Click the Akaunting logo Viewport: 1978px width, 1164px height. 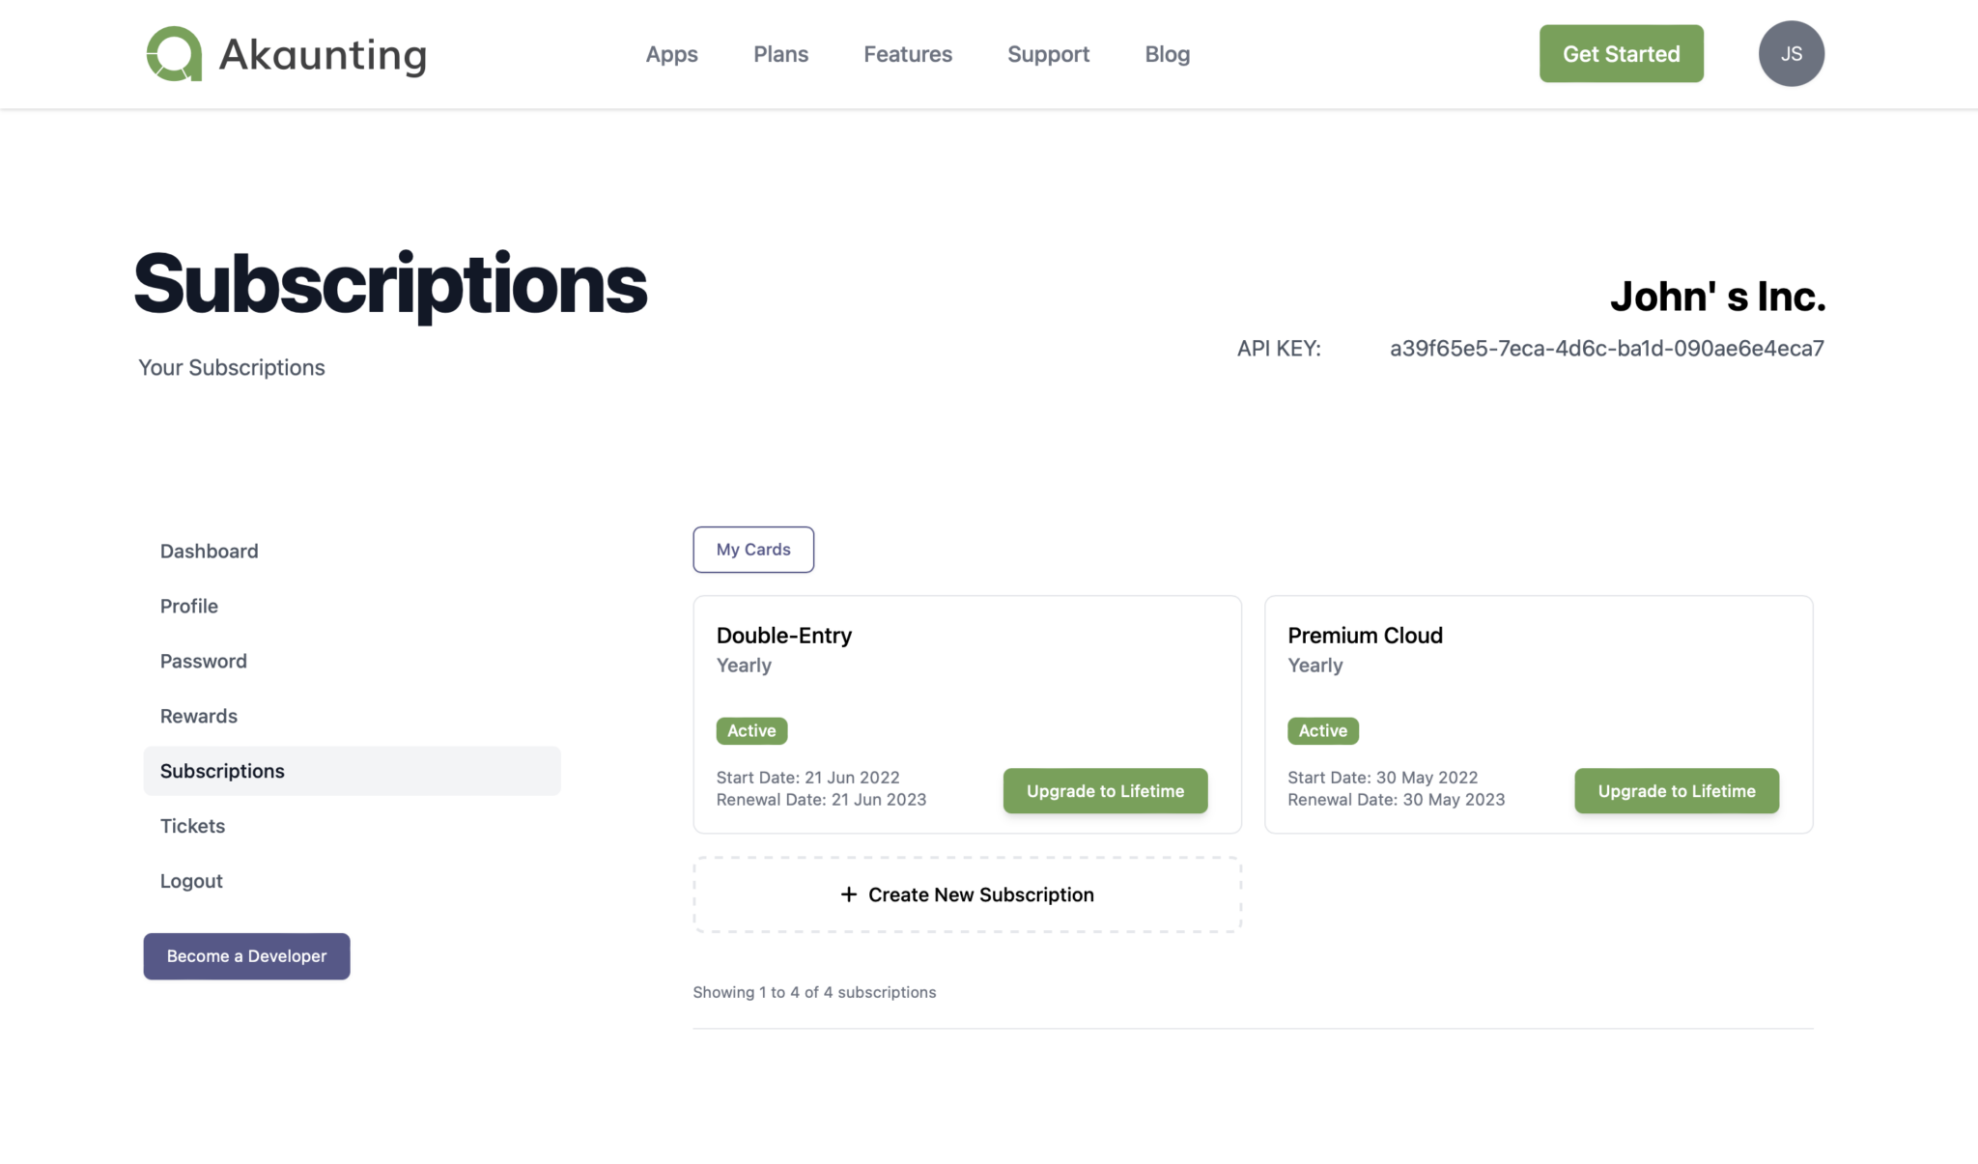tap(285, 54)
